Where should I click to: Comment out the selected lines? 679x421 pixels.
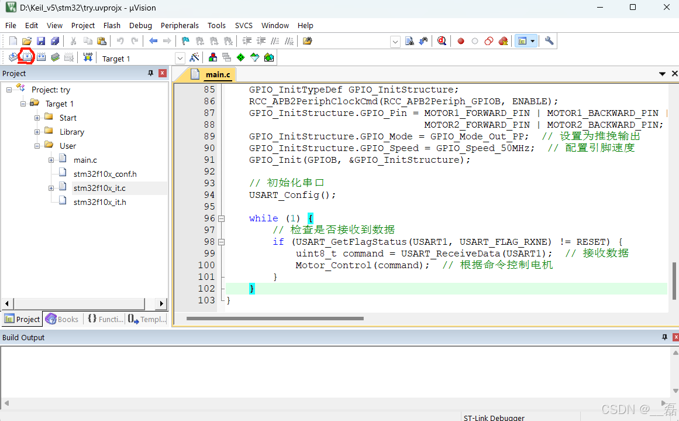click(x=275, y=41)
